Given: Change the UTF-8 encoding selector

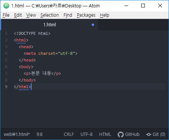Looking at the screenshot, I should tap(87, 134).
